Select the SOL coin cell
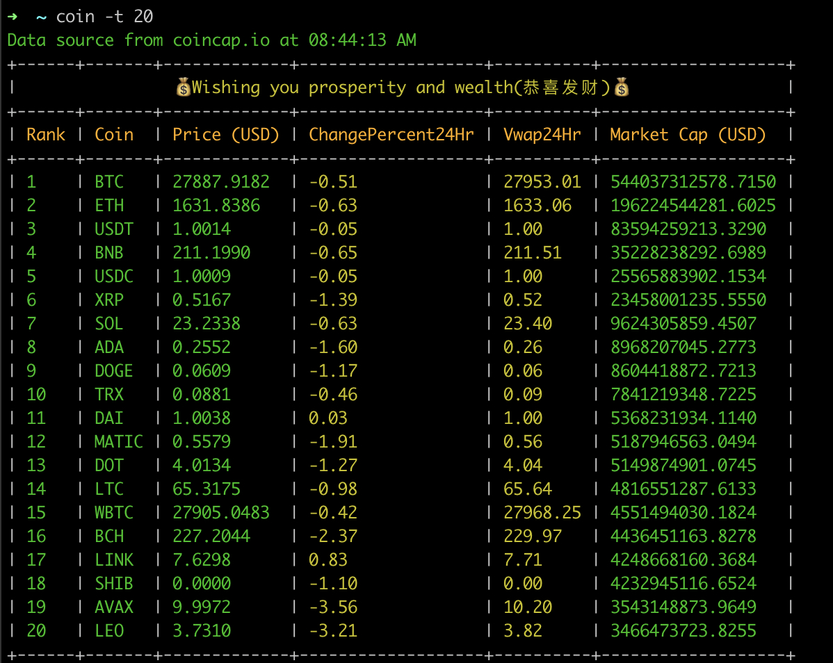This screenshot has height=663, width=833. (x=109, y=324)
